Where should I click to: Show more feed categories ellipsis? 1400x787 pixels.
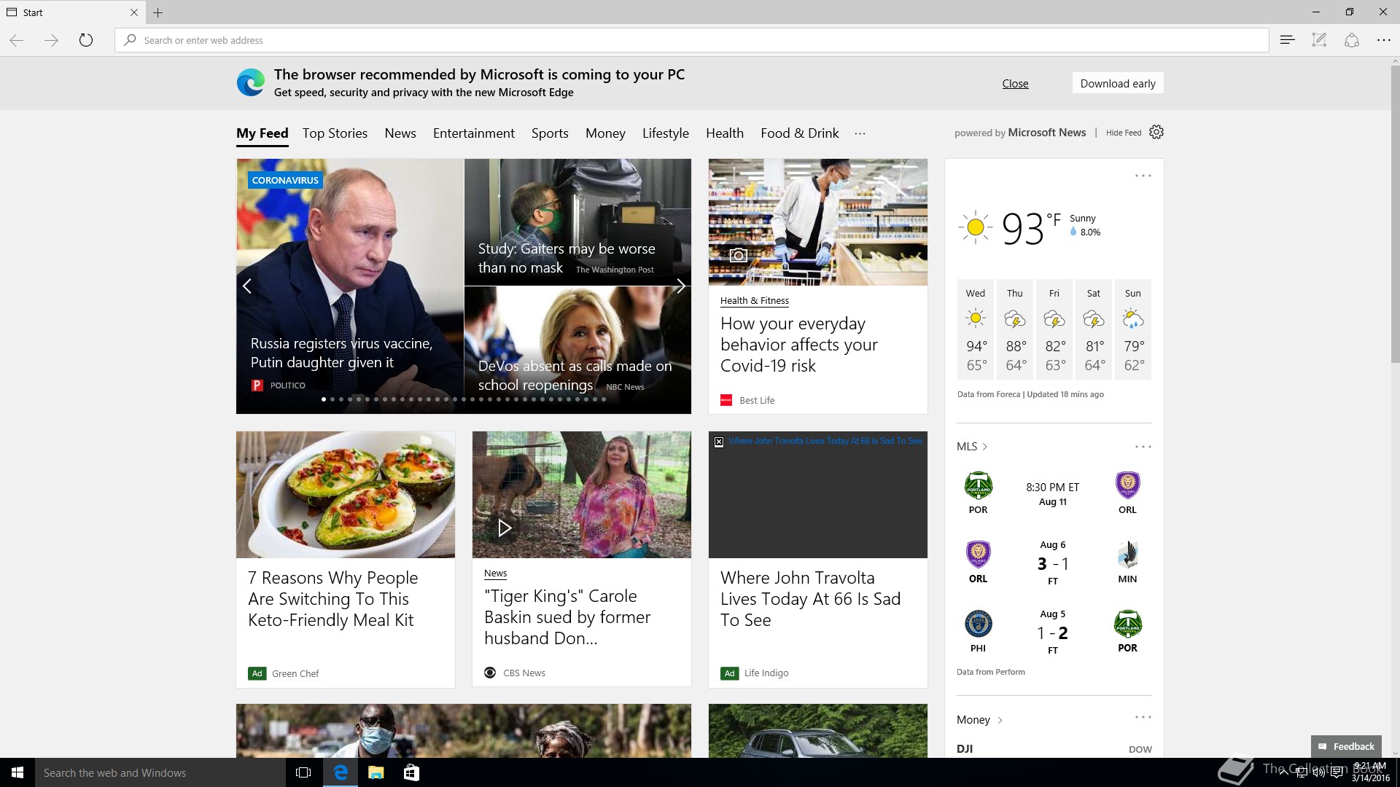(x=860, y=133)
